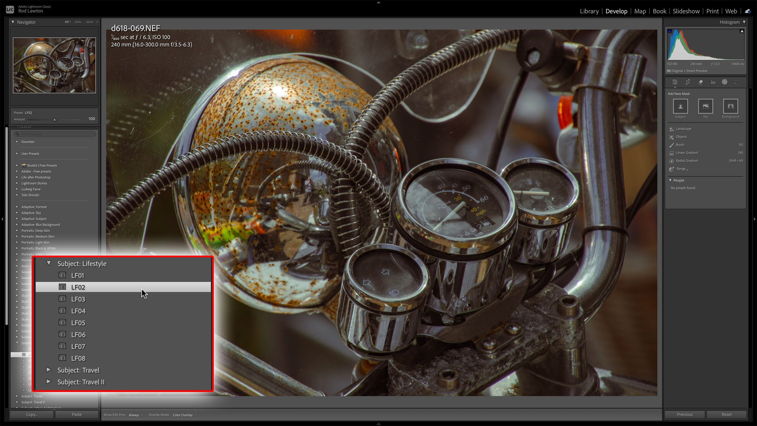Toggle the highlight clipping indicator in histogram
The width and height of the screenshot is (757, 426).
742,31
